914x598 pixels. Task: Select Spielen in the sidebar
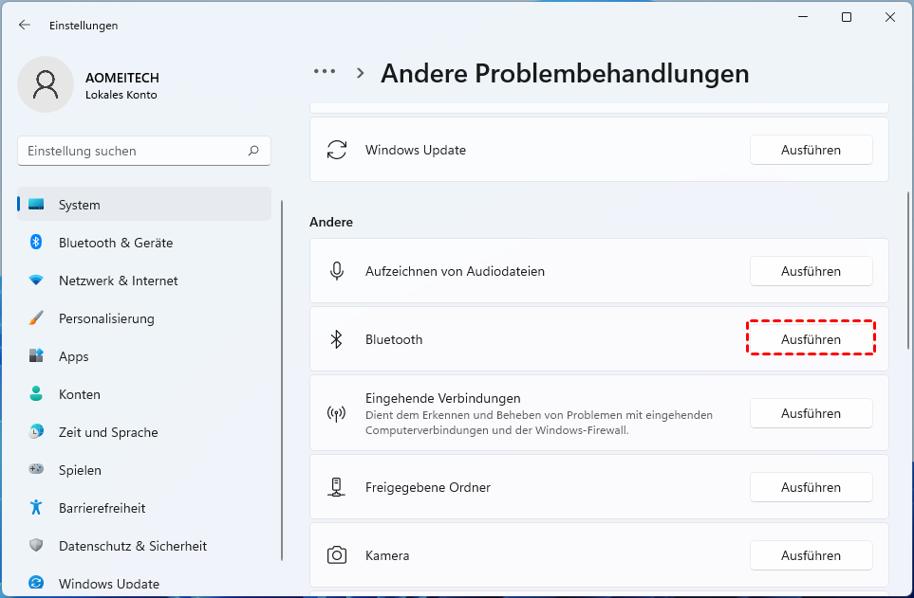tap(144, 469)
